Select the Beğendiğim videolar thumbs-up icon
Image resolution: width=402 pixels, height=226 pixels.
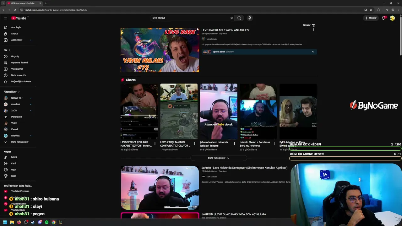pos(5,81)
